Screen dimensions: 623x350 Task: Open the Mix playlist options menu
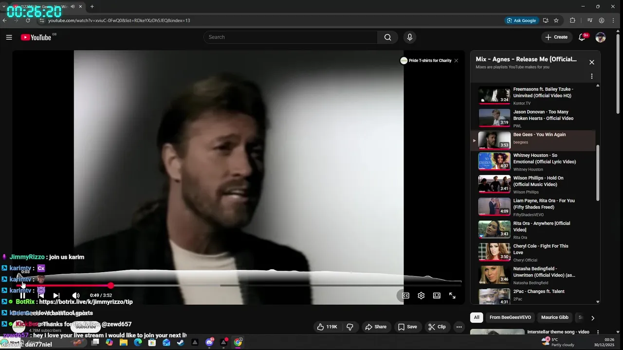592,76
